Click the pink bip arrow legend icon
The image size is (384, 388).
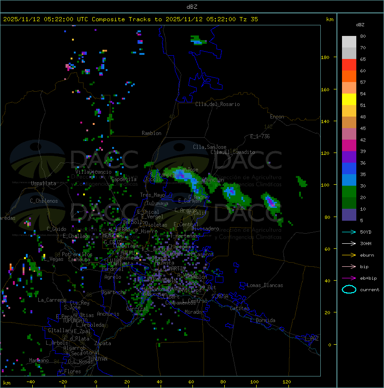(x=349, y=266)
